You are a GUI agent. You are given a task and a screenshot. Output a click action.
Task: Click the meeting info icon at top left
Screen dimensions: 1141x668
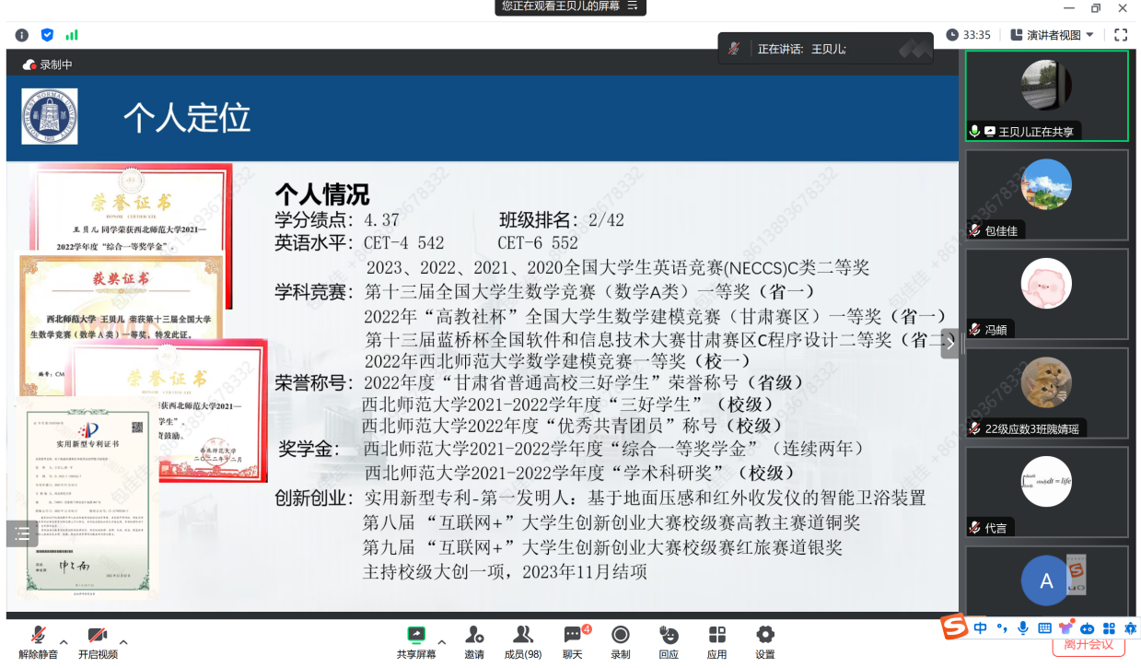(22, 35)
